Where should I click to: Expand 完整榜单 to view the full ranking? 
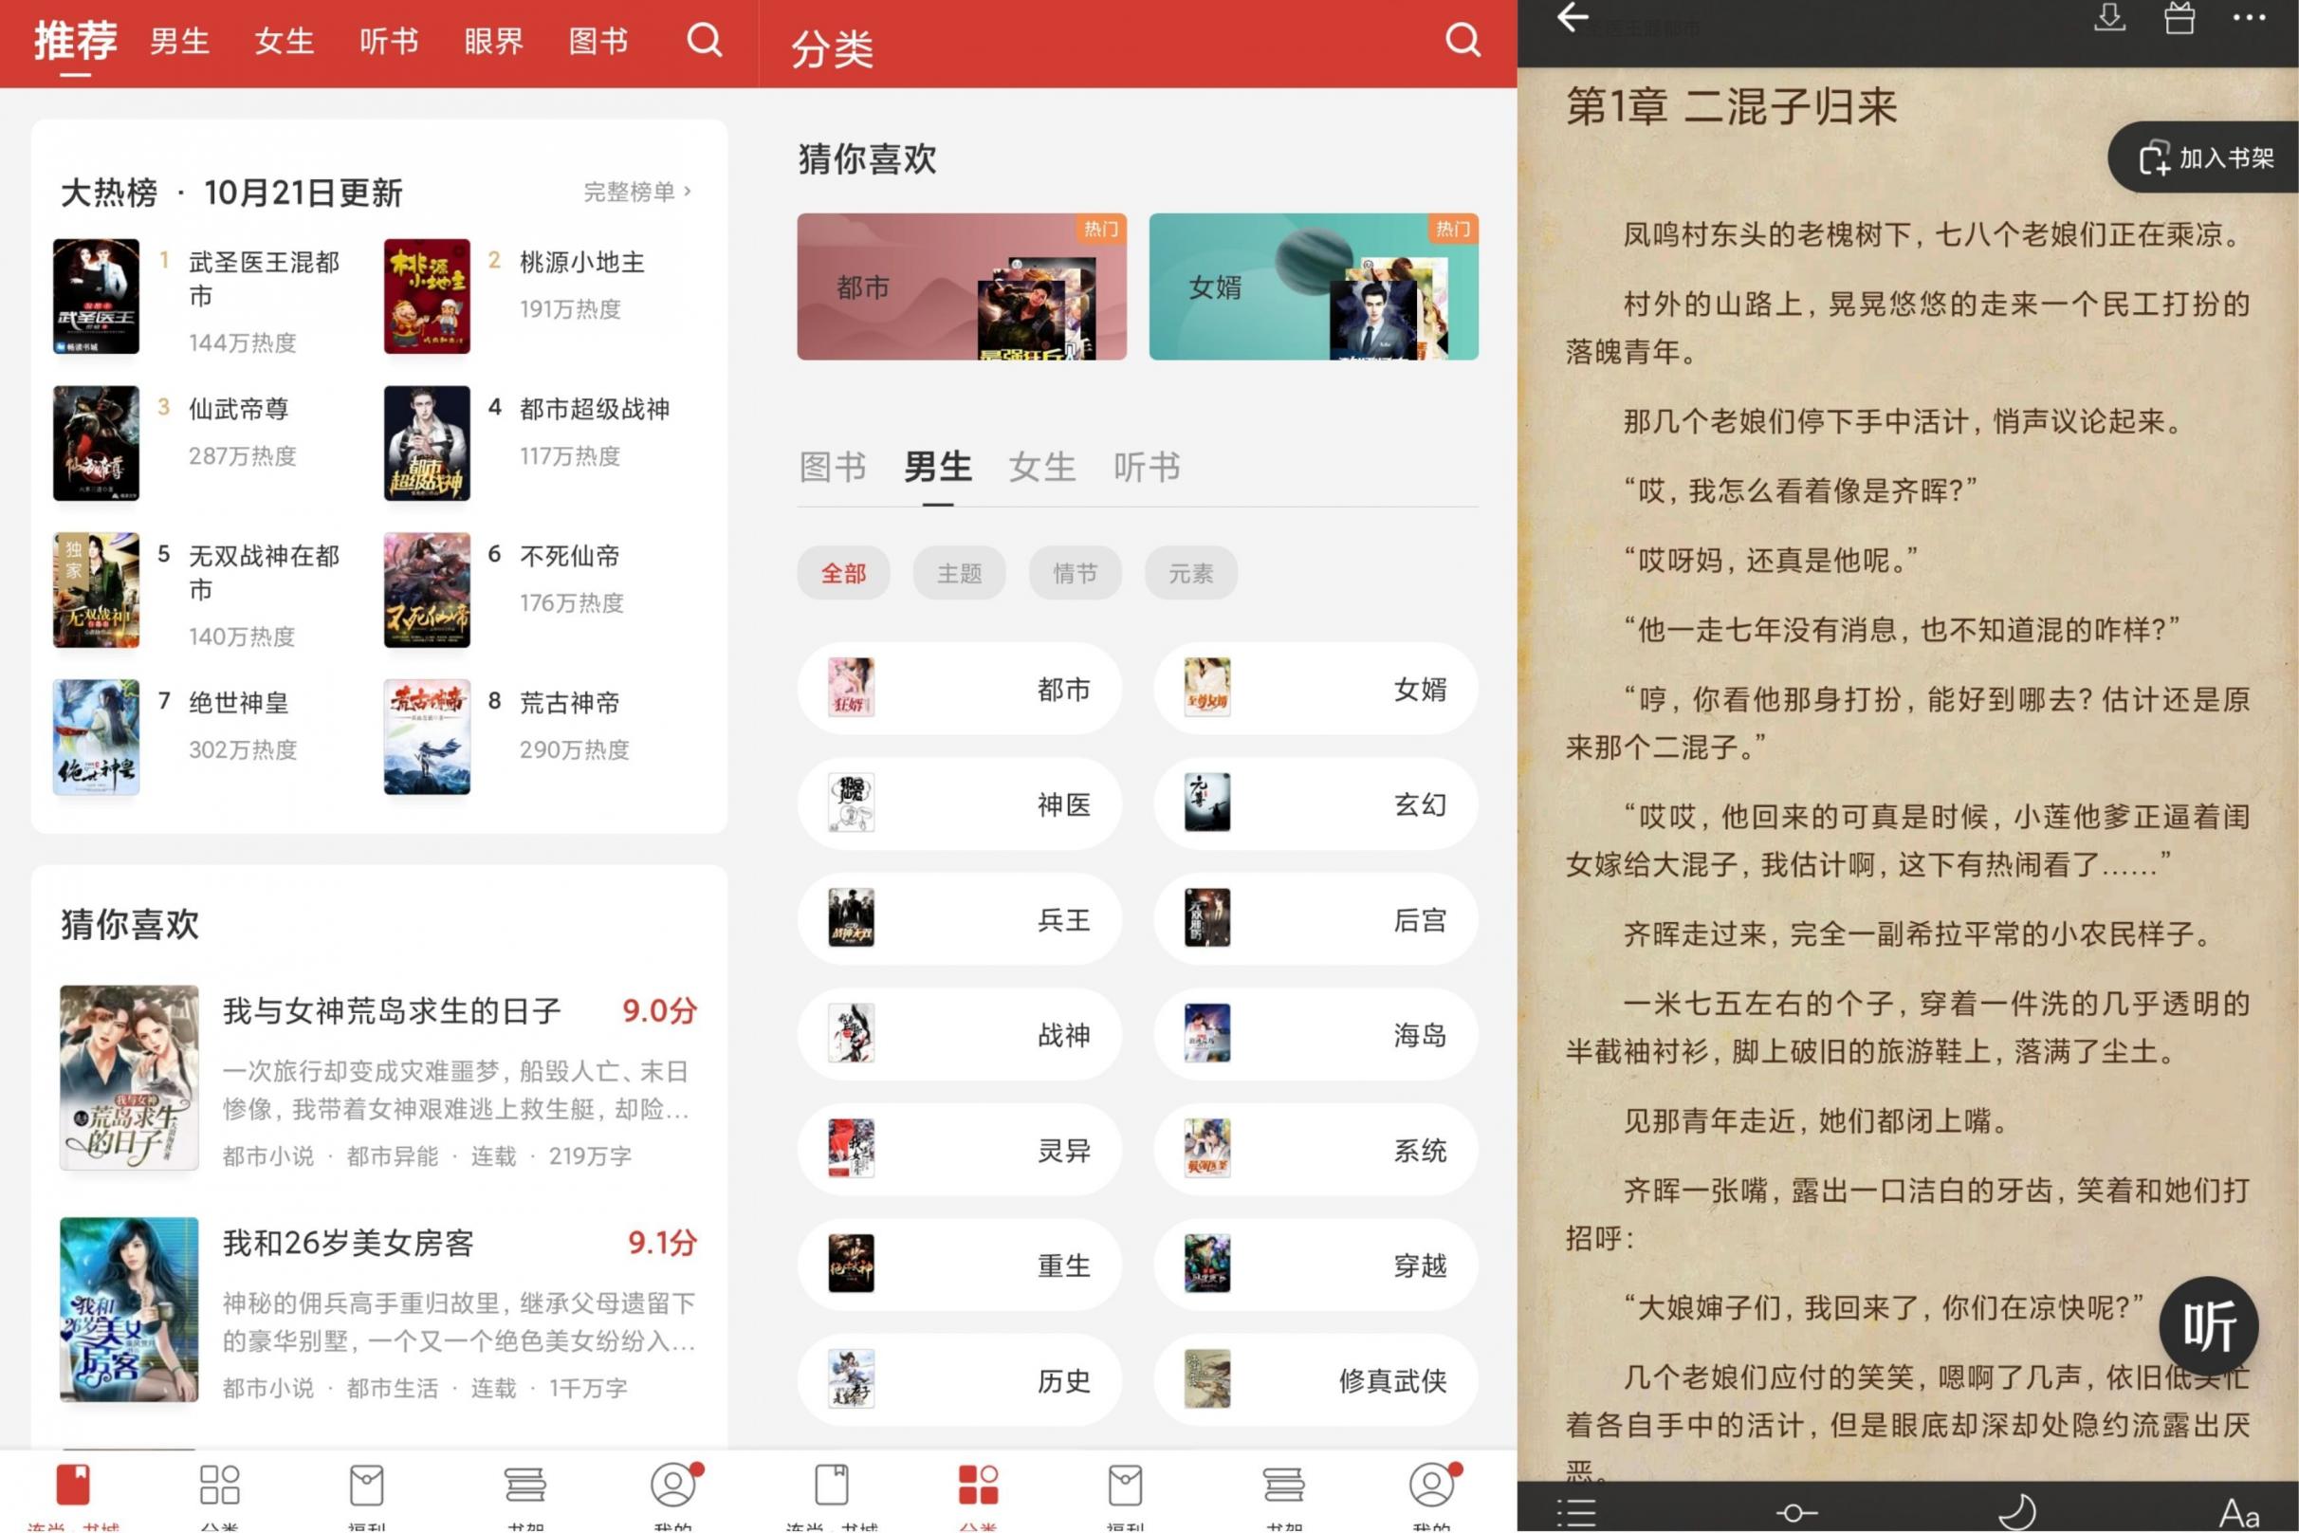point(637,193)
